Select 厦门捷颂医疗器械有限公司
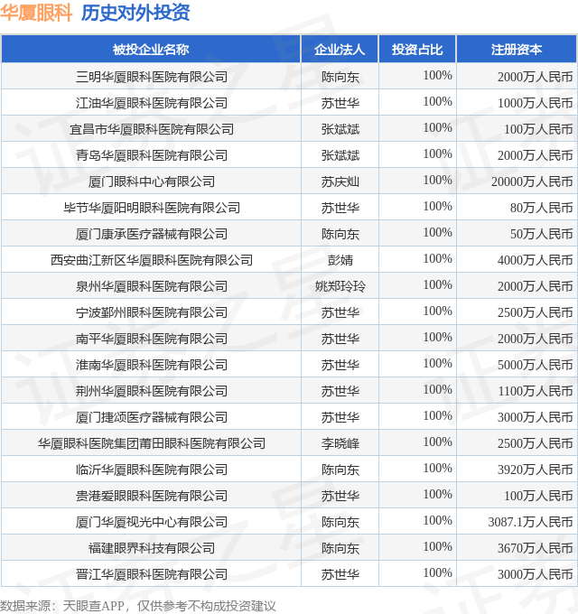The image size is (578, 614). click(x=152, y=417)
